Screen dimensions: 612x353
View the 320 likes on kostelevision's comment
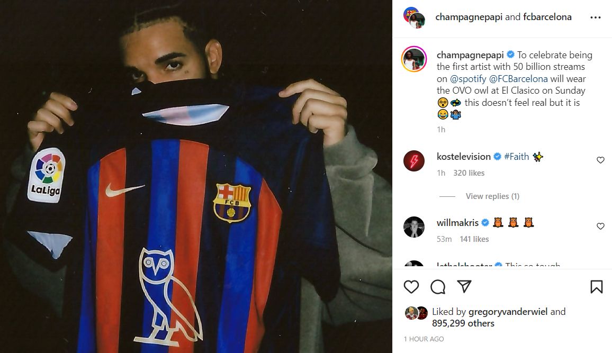coord(470,173)
